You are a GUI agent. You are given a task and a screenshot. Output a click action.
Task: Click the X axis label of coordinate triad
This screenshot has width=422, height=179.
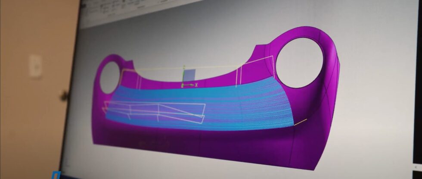click(196, 85)
